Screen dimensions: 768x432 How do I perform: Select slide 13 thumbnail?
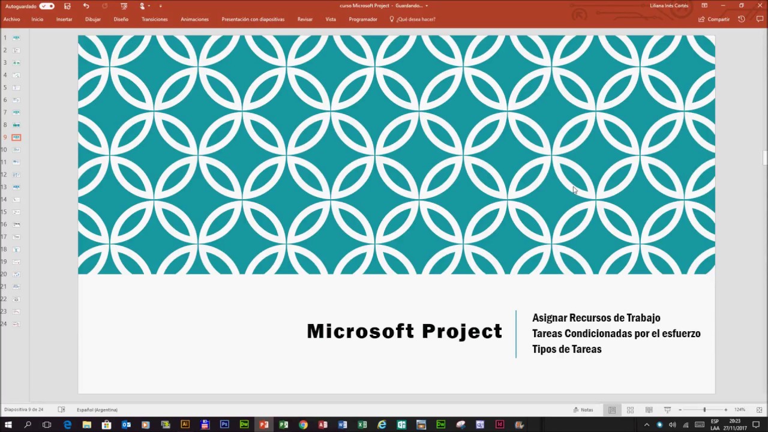pos(16,187)
